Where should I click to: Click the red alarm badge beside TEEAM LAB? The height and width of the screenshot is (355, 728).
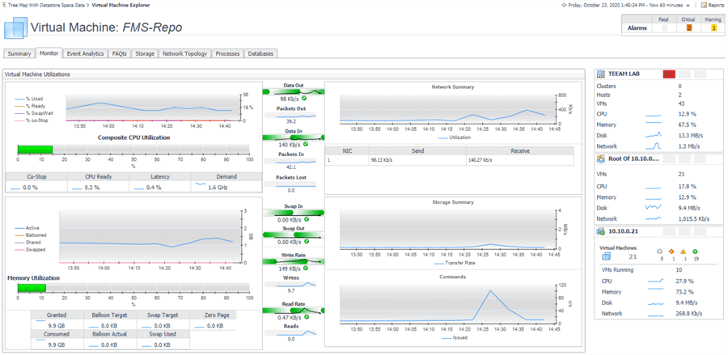[669, 74]
